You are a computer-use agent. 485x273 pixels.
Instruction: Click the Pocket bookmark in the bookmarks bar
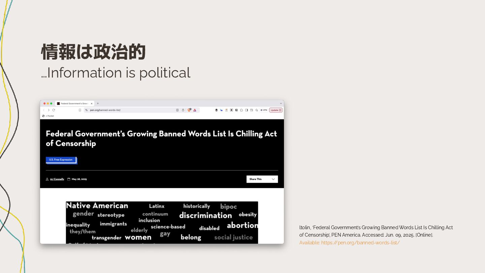pyautogui.click(x=48, y=116)
